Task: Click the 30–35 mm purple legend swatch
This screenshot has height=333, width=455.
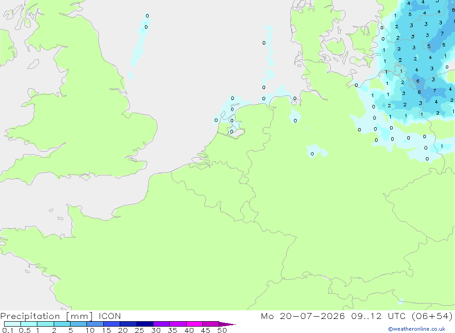Action: point(162,324)
